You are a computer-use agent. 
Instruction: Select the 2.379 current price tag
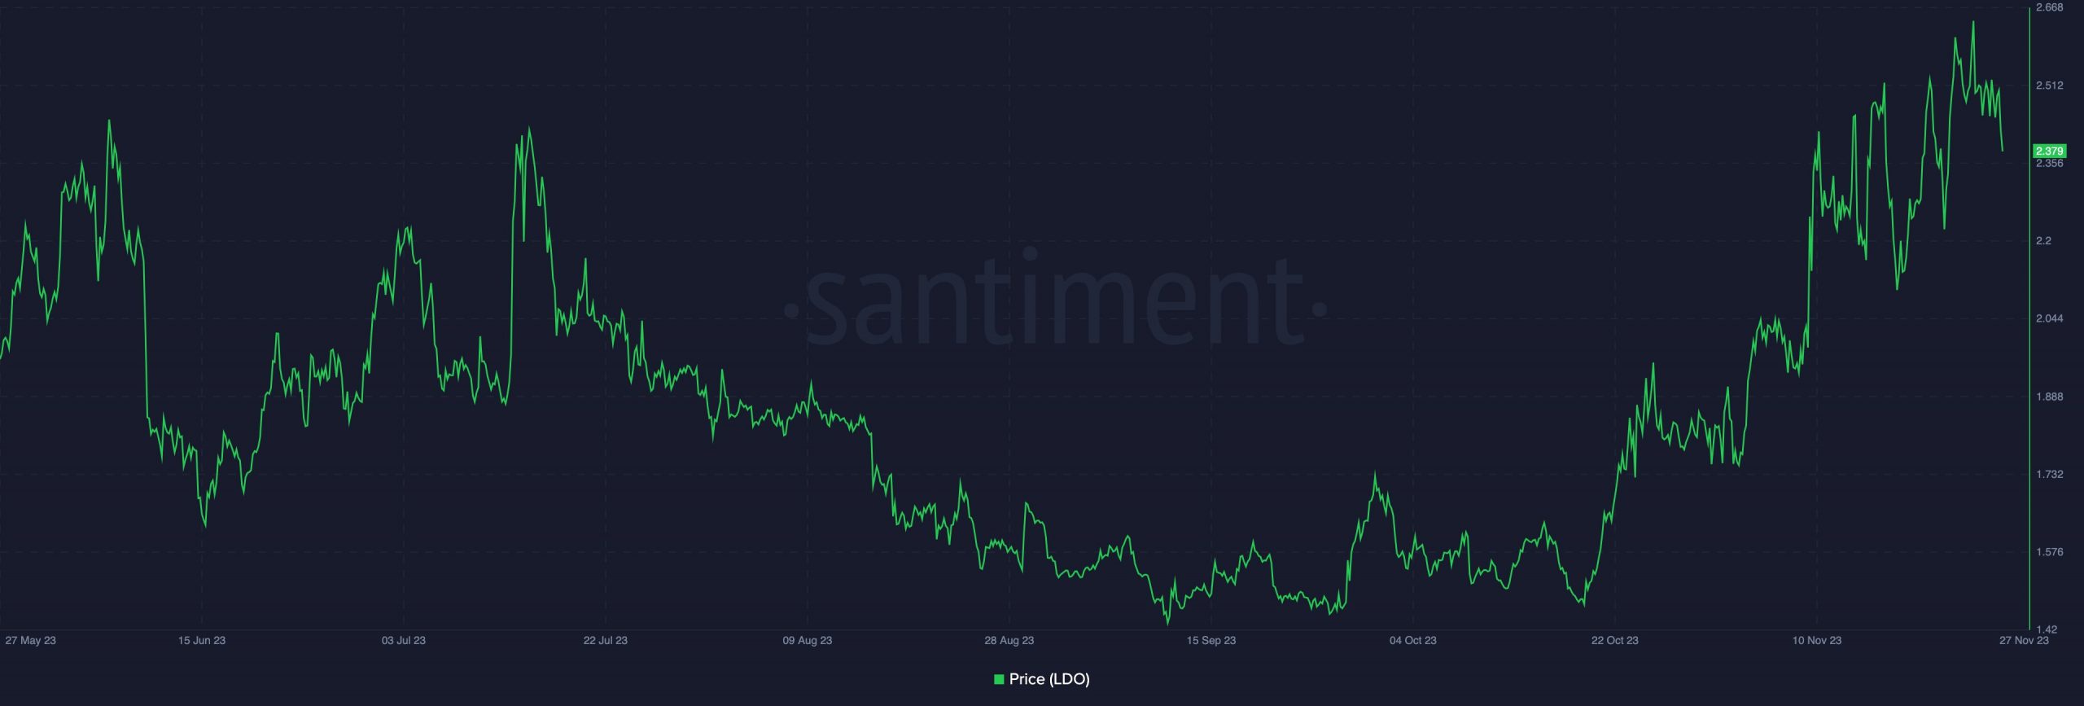point(2049,151)
